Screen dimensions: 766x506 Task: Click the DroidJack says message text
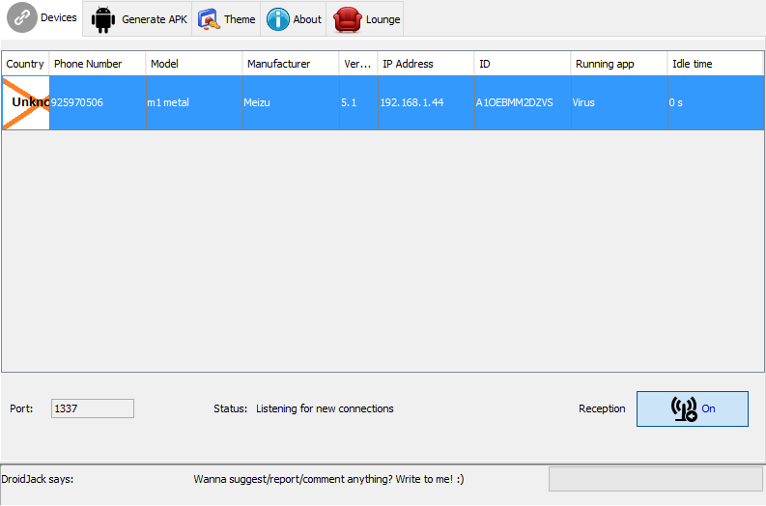pos(328,479)
